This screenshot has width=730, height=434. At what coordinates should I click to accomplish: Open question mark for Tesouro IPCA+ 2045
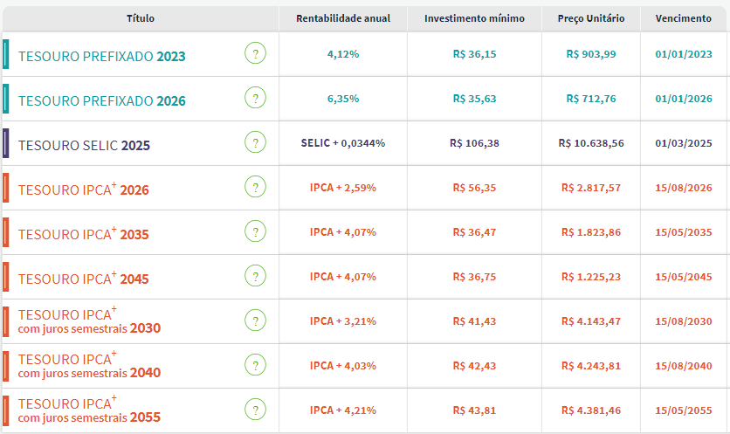(x=255, y=277)
